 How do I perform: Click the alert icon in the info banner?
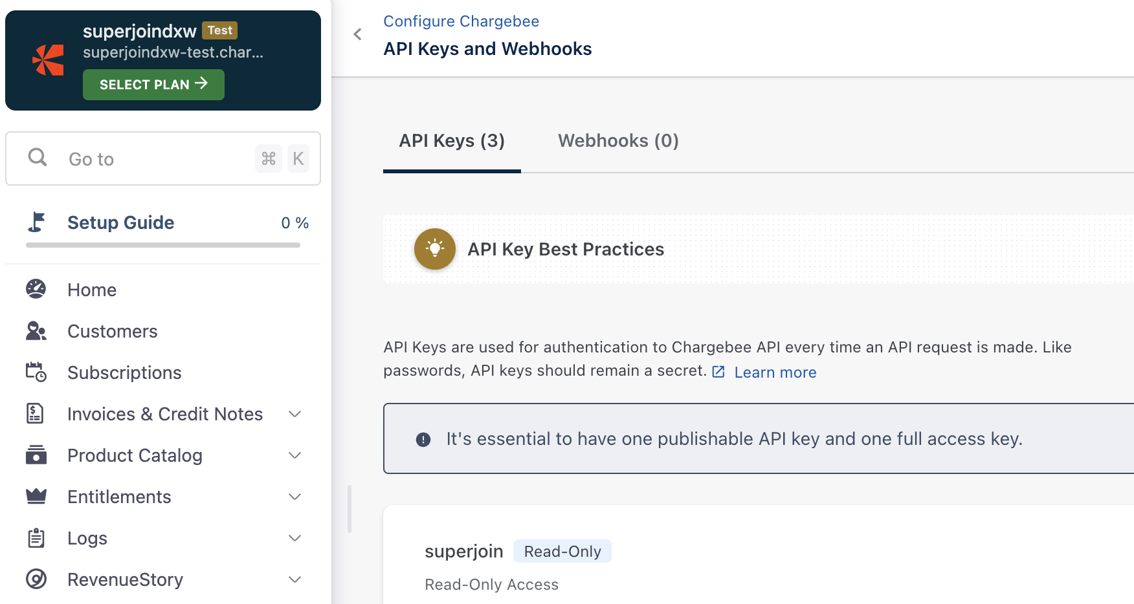click(x=423, y=440)
